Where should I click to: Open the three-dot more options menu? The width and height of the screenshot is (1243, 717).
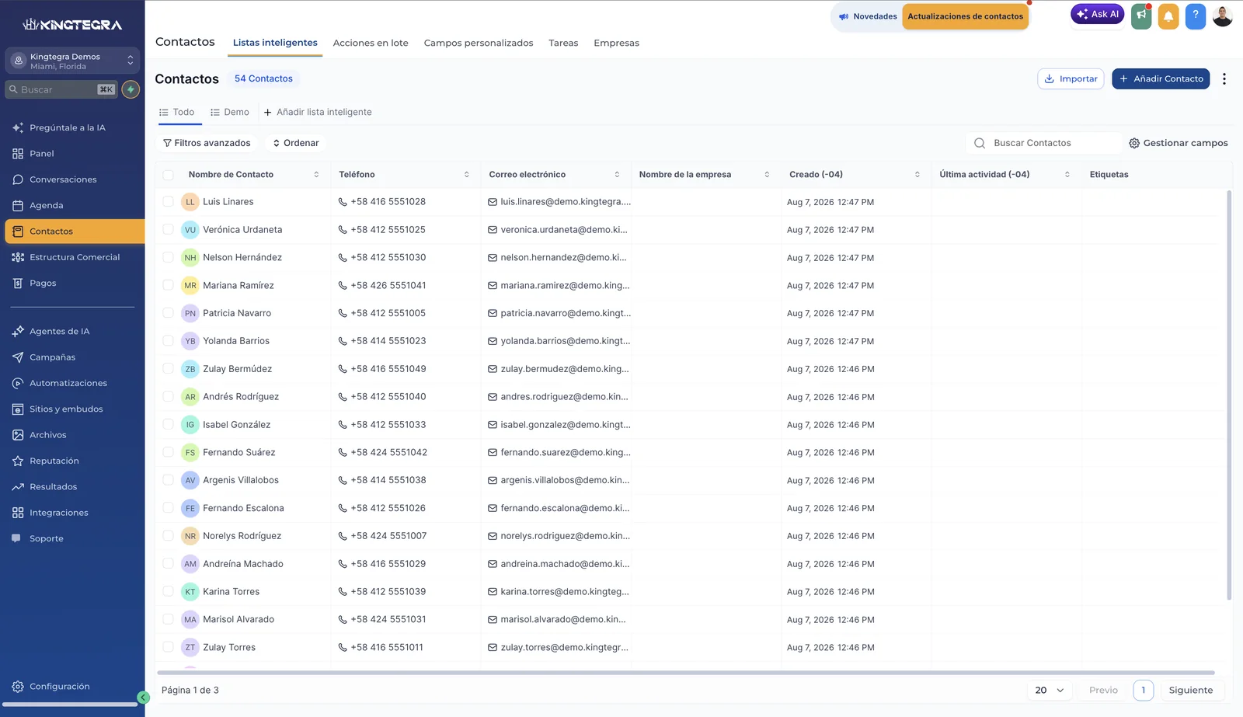pos(1224,78)
